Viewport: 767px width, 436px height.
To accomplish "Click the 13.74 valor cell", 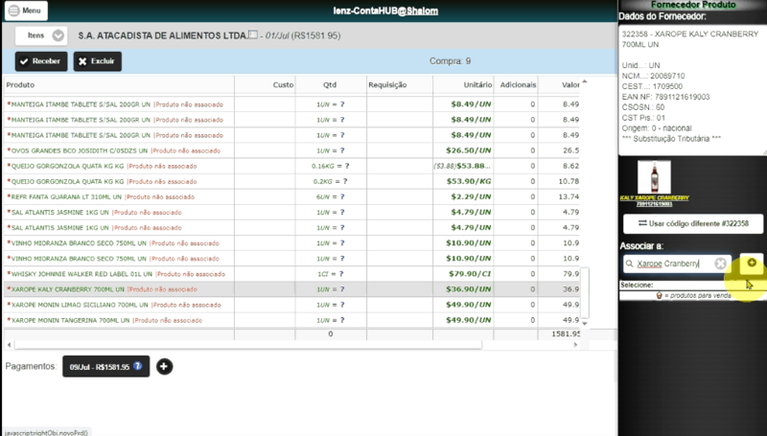I will 569,196.
